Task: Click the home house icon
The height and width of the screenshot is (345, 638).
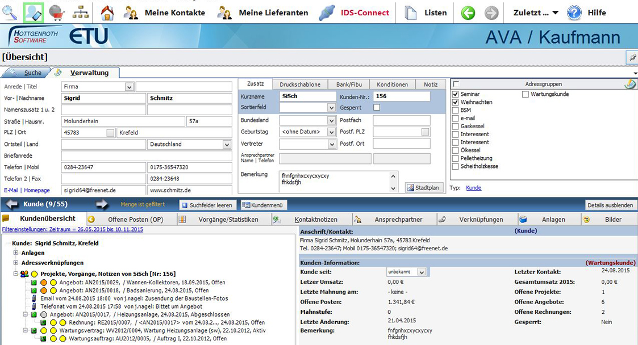Action: coord(107,12)
